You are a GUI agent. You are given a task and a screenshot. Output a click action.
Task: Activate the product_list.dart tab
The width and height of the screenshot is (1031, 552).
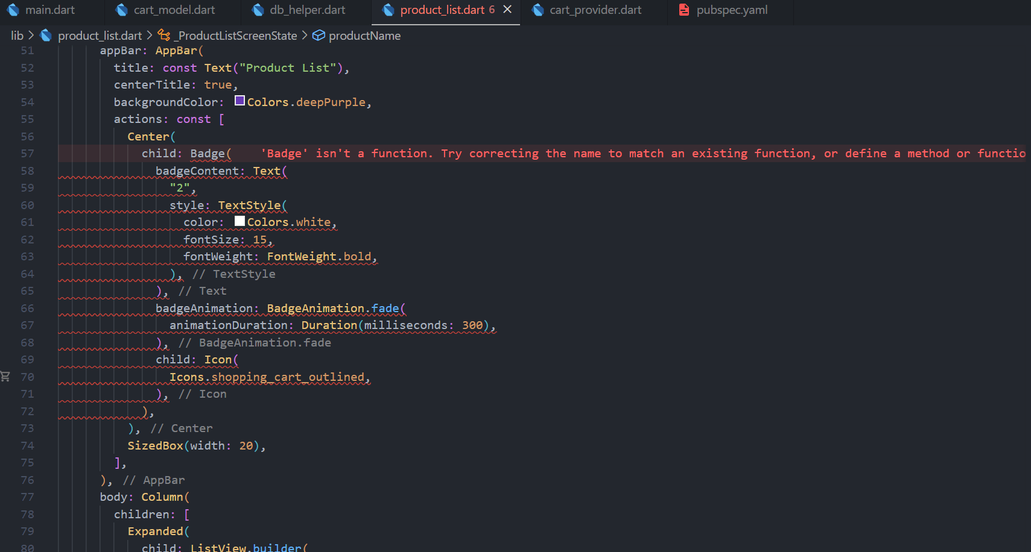(x=445, y=10)
